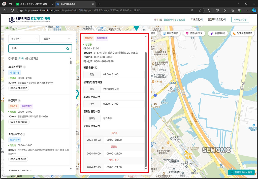Close the 휴일지킴이약국 tab

(93, 4)
